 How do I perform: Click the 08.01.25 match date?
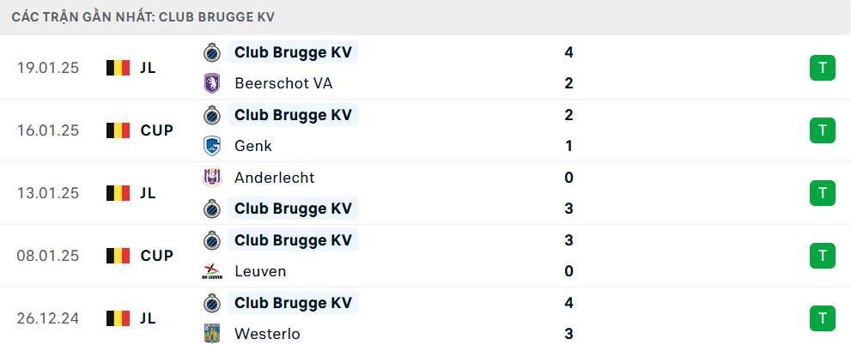pos(48,256)
